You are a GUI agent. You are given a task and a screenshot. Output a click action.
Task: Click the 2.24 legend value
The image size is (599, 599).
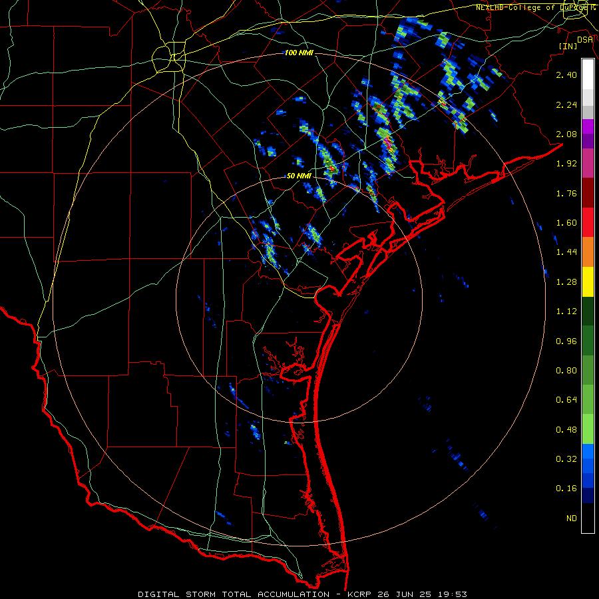tap(566, 104)
